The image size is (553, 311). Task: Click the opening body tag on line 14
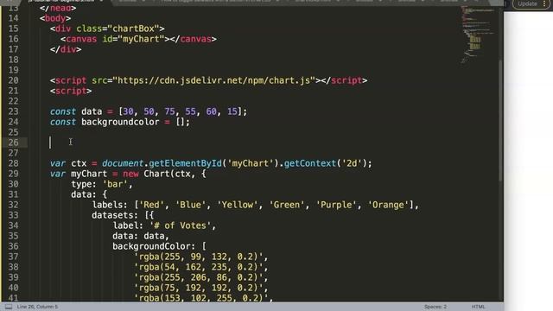click(x=55, y=18)
